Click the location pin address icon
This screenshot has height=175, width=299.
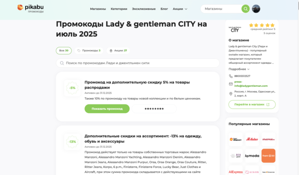[231, 94]
